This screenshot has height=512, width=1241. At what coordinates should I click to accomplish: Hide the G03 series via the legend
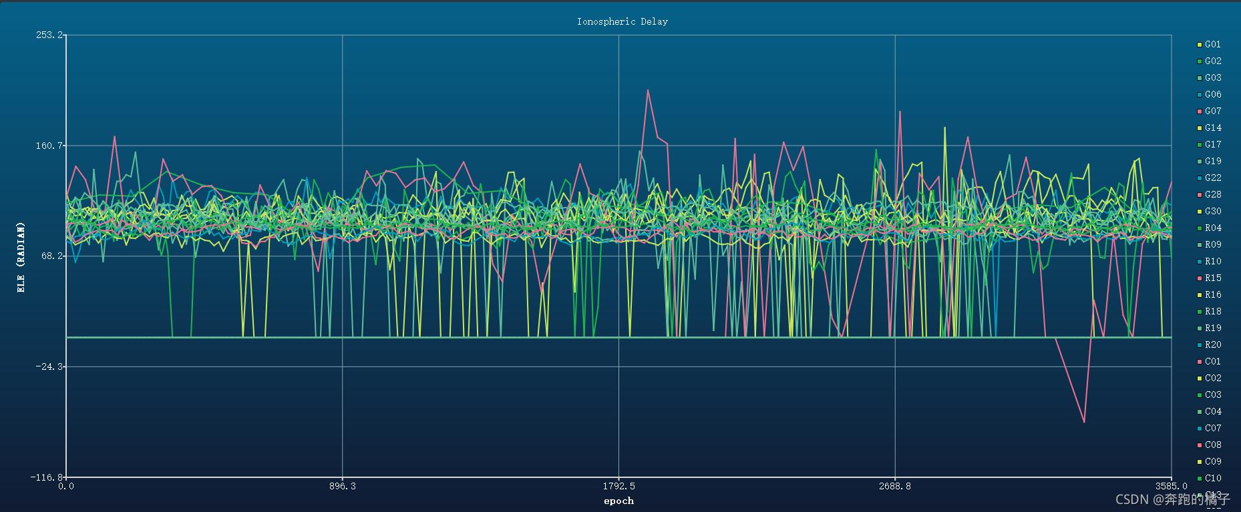(x=1209, y=78)
